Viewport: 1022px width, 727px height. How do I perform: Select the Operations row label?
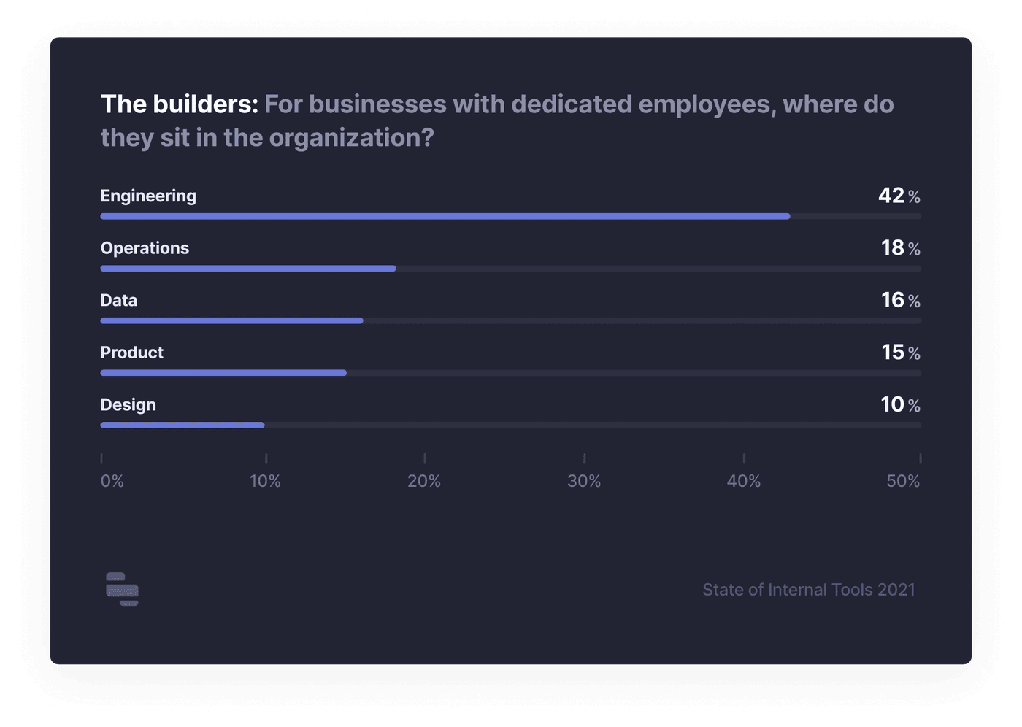point(145,248)
